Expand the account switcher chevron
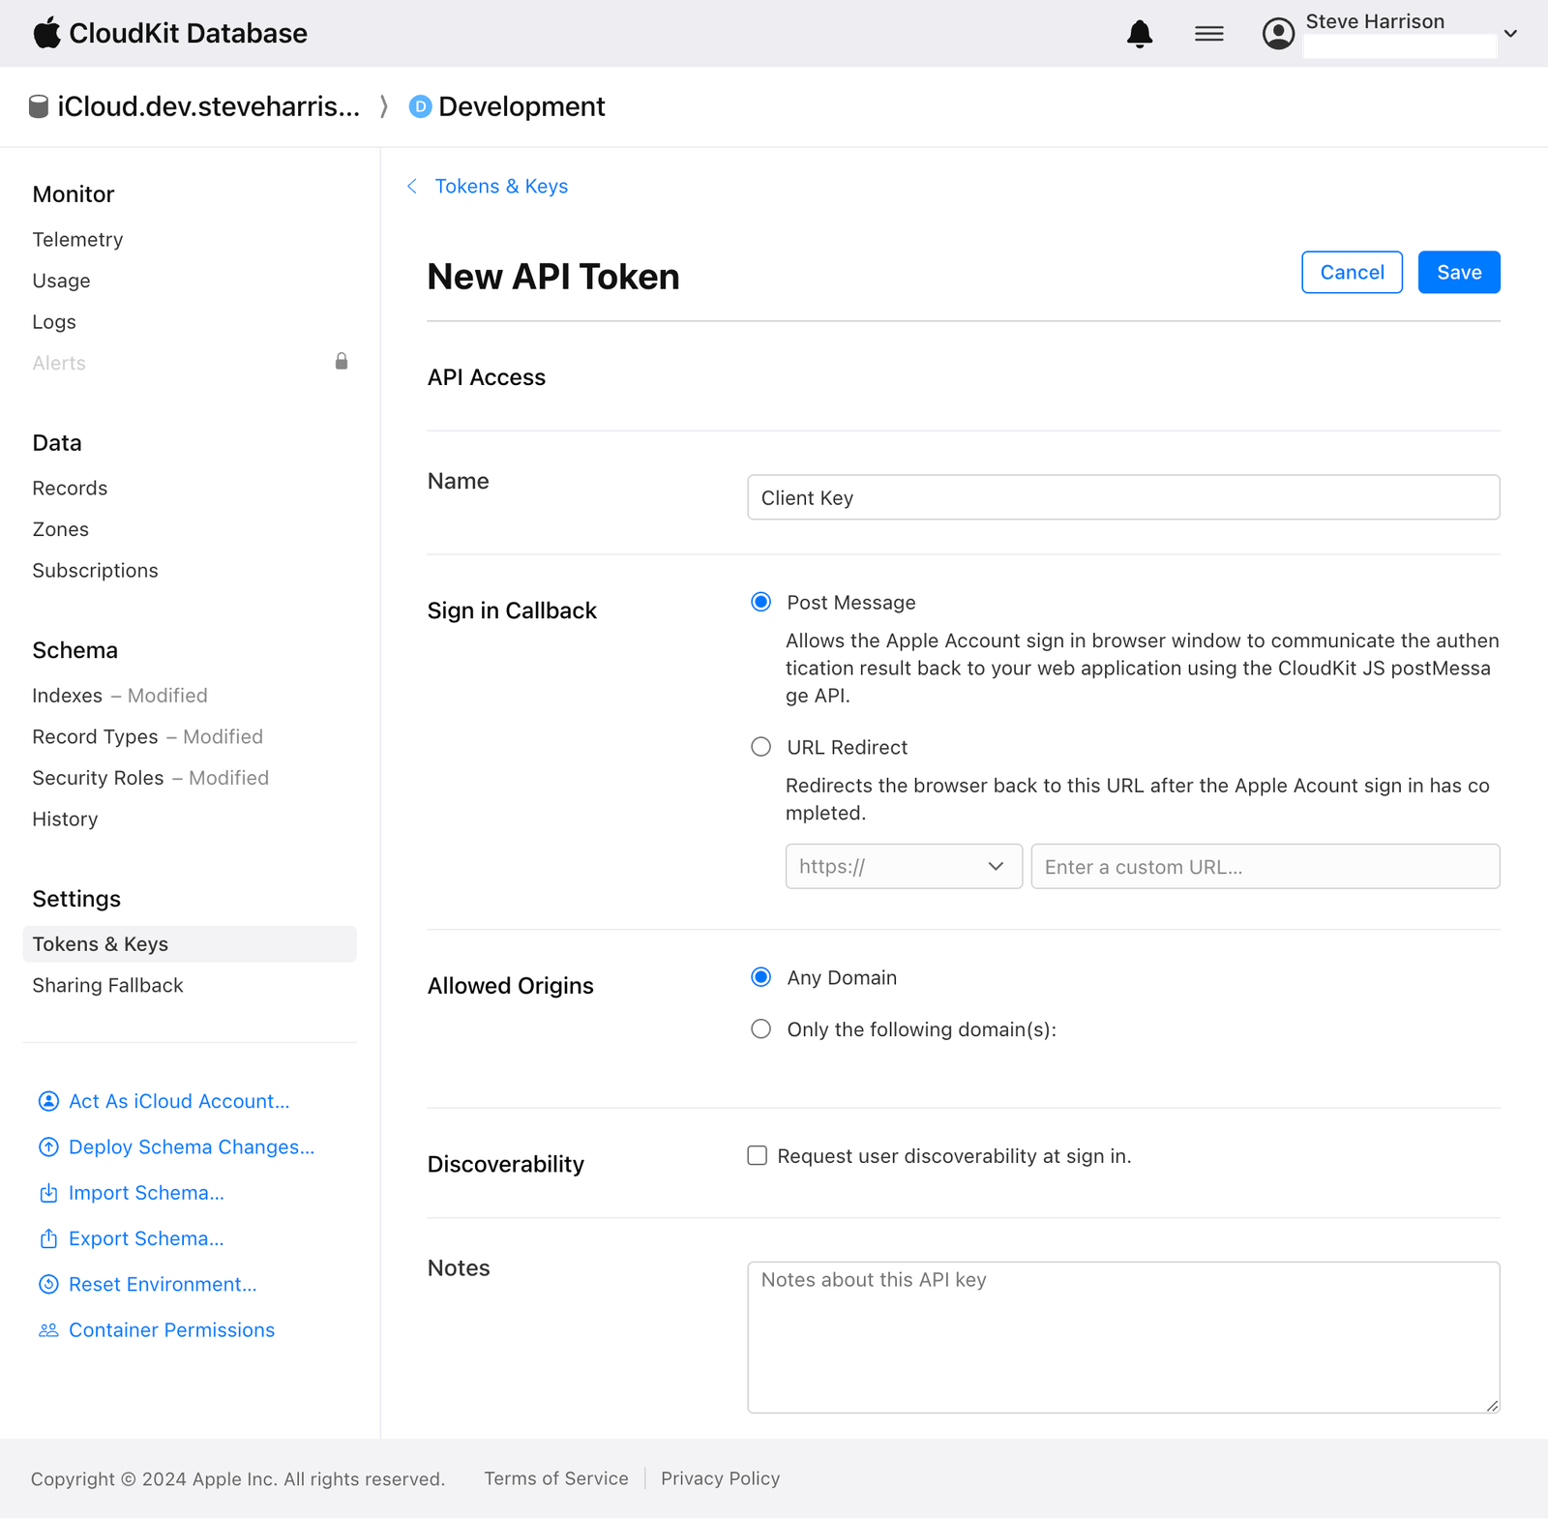Screen dimensions: 1548x1519 pyautogui.click(x=1511, y=33)
